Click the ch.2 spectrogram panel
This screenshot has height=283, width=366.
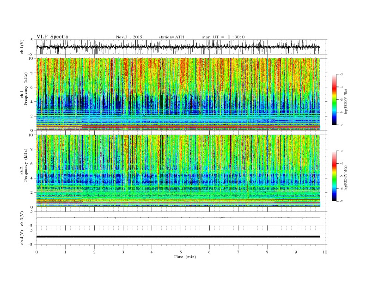click(178, 171)
